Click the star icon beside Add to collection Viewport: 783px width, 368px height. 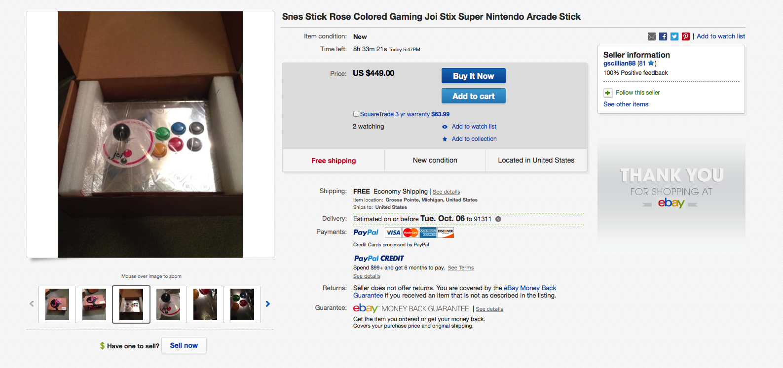point(445,139)
